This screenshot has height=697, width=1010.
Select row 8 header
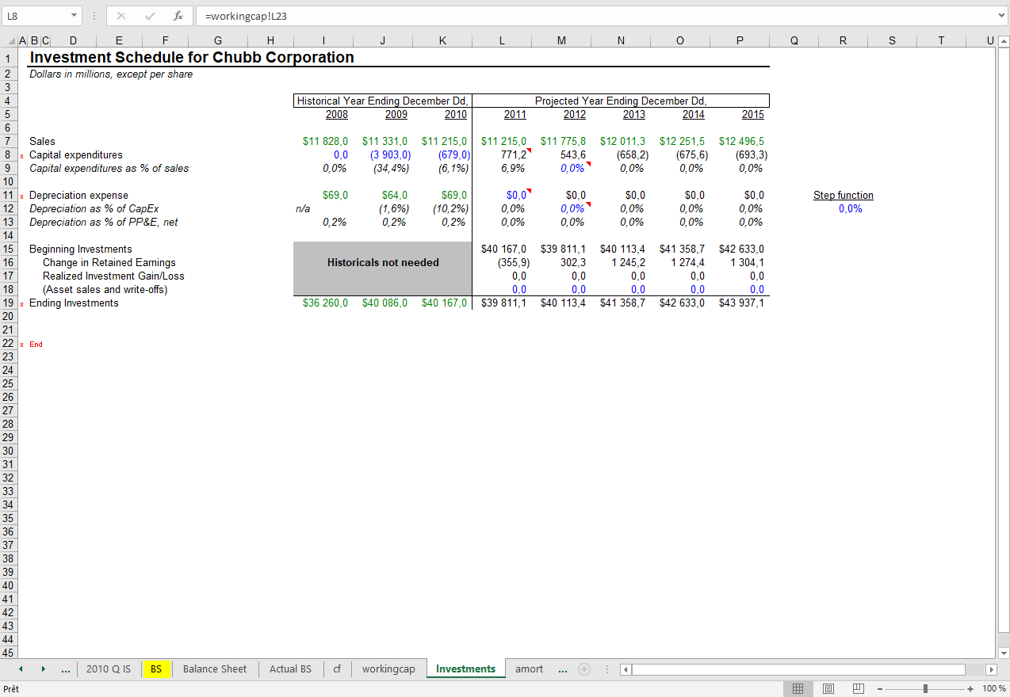point(8,154)
